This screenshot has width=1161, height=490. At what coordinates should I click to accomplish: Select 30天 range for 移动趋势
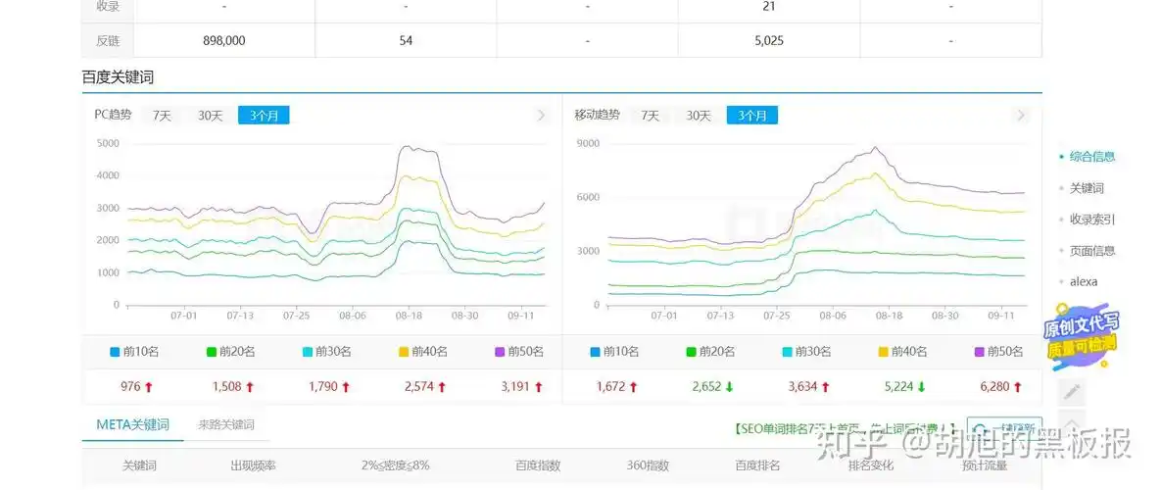(x=699, y=115)
